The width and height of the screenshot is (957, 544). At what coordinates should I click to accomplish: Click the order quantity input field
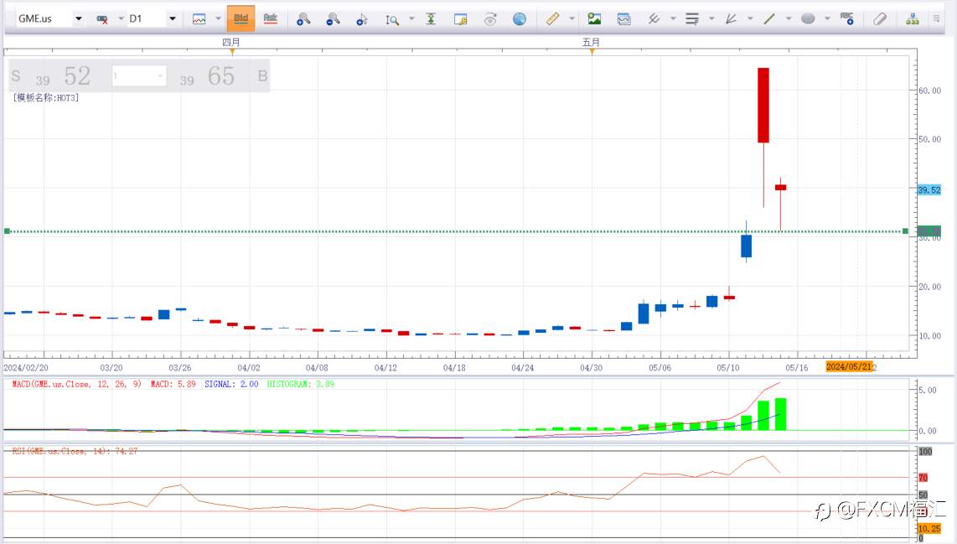[x=134, y=76]
